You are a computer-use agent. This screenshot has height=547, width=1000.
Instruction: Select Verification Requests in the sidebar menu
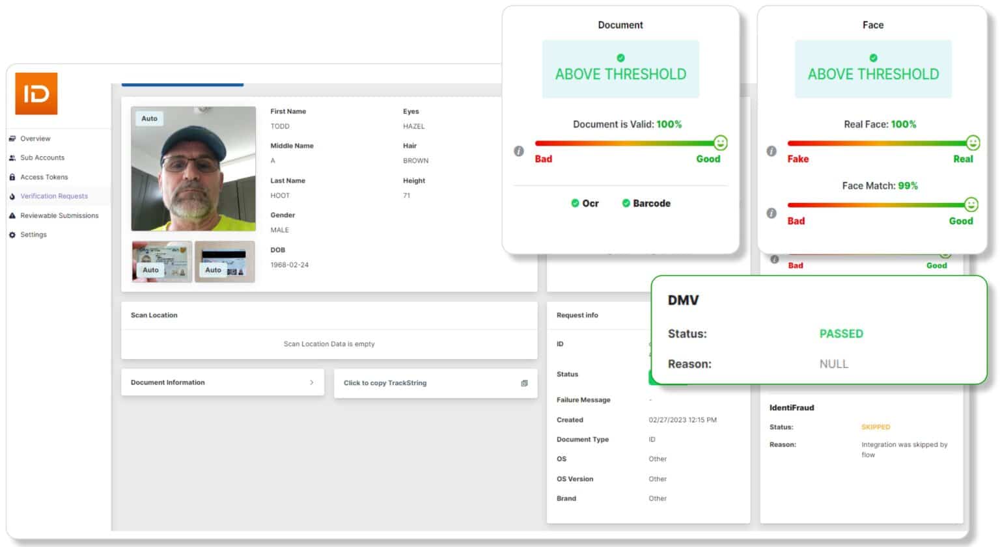click(54, 196)
